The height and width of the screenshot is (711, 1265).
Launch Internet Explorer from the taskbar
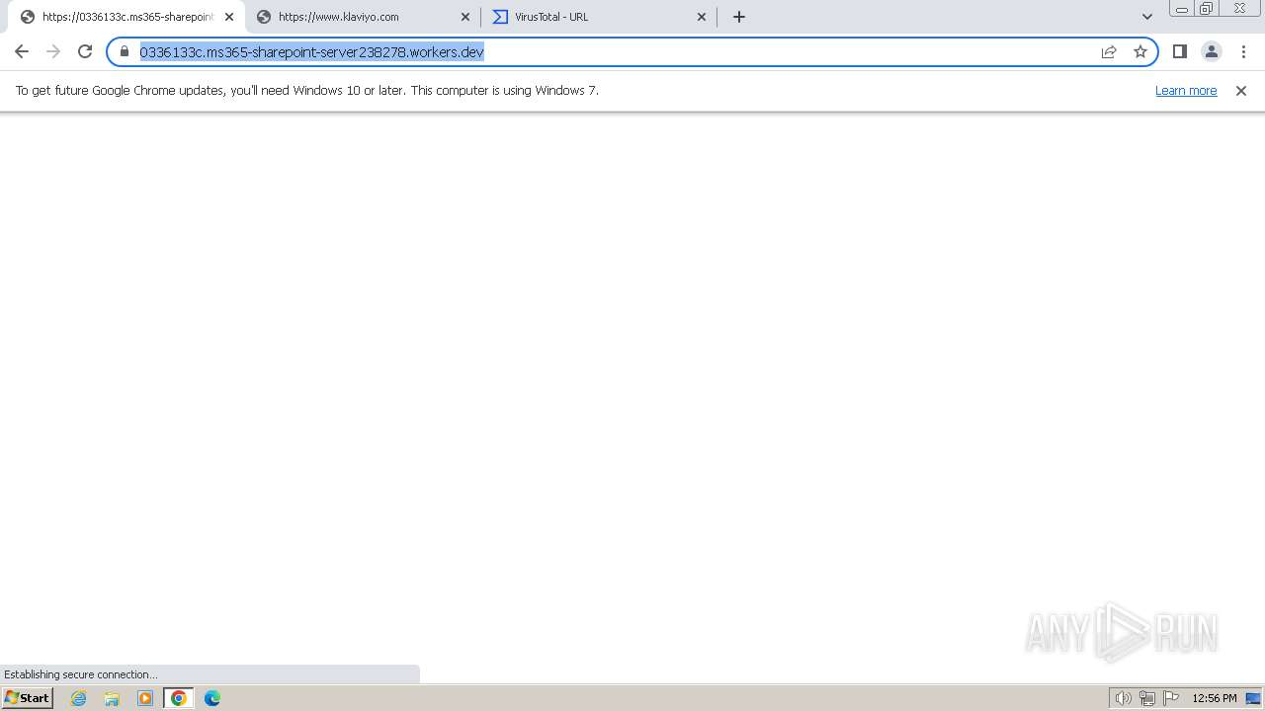[79, 698]
